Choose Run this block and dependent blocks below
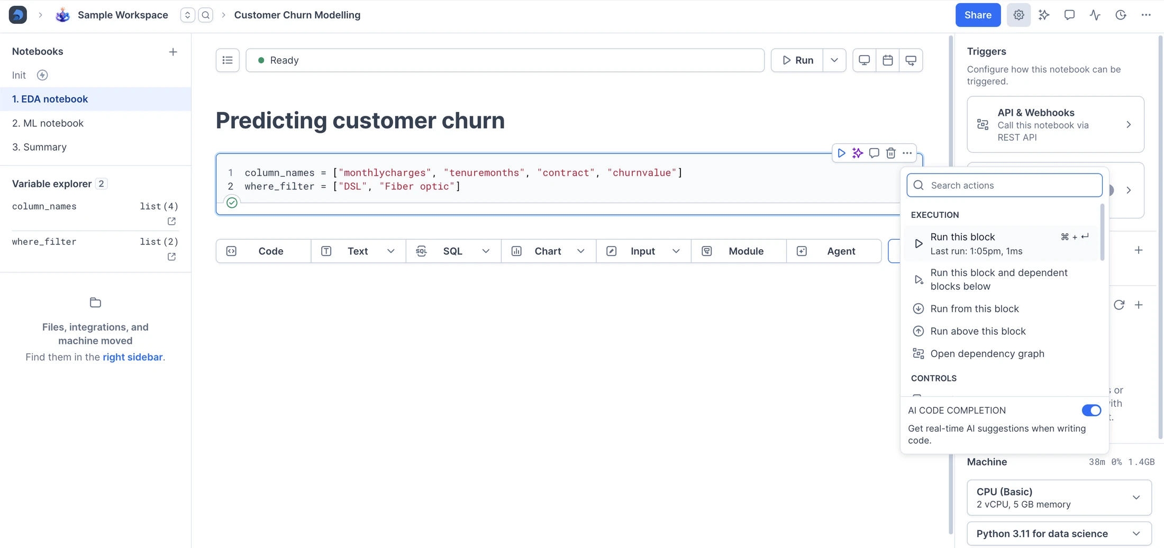The image size is (1164, 548). point(1001,279)
